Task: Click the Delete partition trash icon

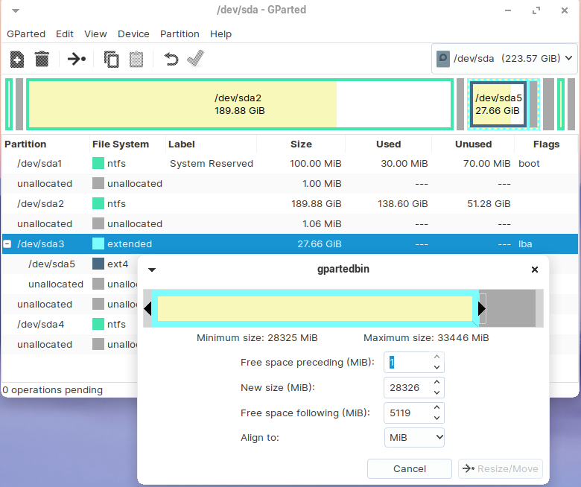Action: point(42,60)
